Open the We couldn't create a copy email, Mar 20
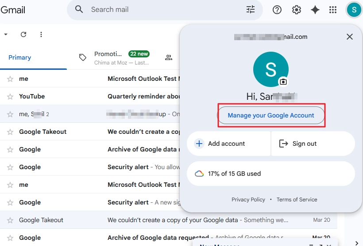The width and height of the screenshot is (363, 246). pyautogui.click(x=169, y=220)
